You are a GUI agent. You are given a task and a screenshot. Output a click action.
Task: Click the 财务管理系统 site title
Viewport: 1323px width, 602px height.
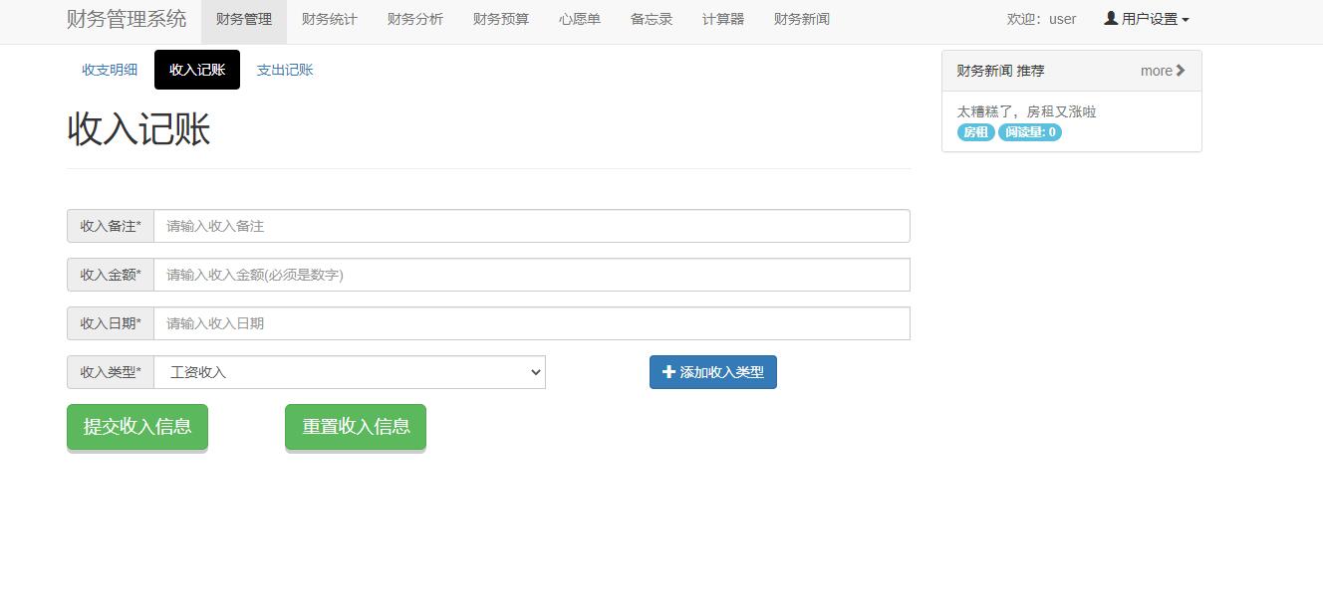pyautogui.click(x=126, y=18)
